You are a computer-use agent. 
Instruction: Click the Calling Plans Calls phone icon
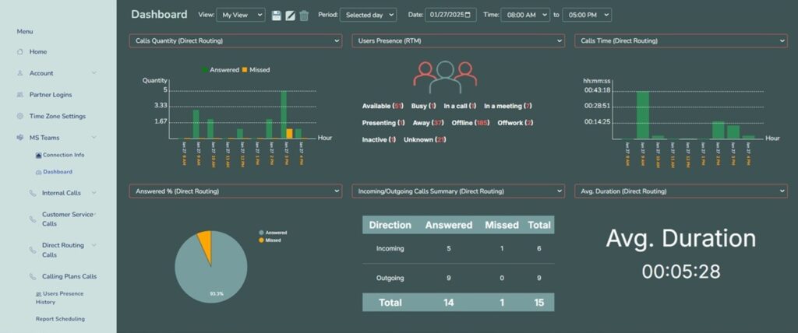[x=33, y=276]
